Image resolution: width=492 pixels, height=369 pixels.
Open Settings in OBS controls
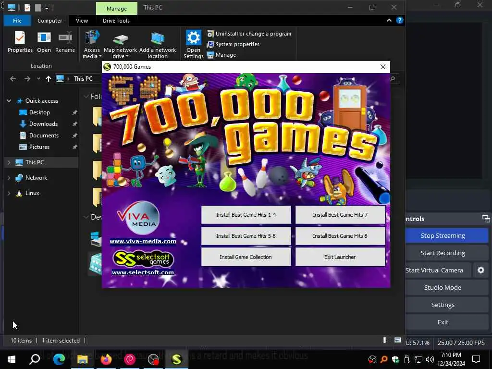pos(443,305)
